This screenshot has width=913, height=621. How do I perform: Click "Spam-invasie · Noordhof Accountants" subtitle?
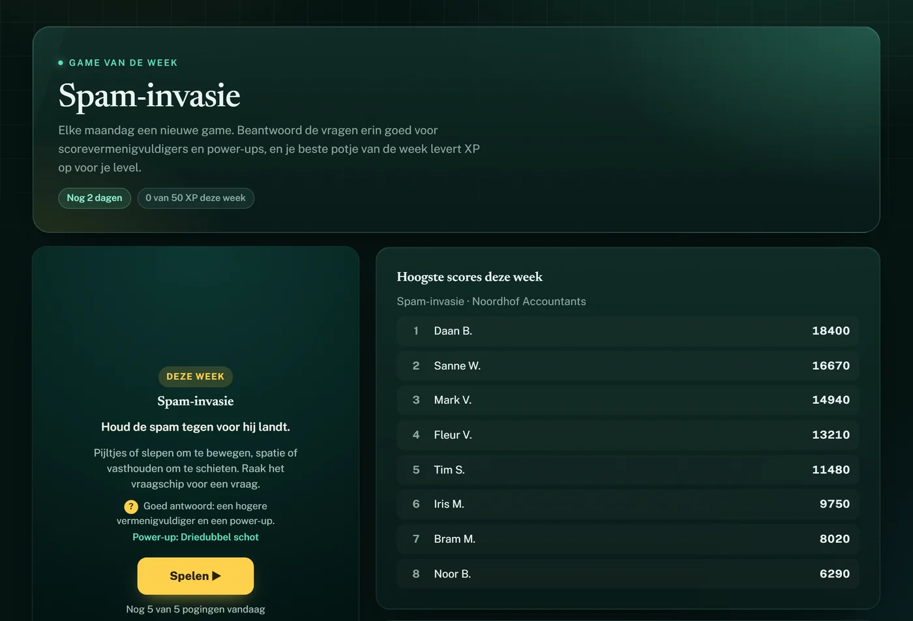click(x=491, y=301)
